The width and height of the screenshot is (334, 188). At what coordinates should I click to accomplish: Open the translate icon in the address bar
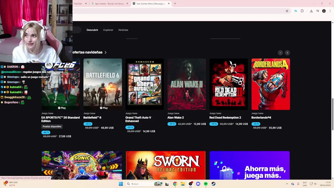[296, 11]
